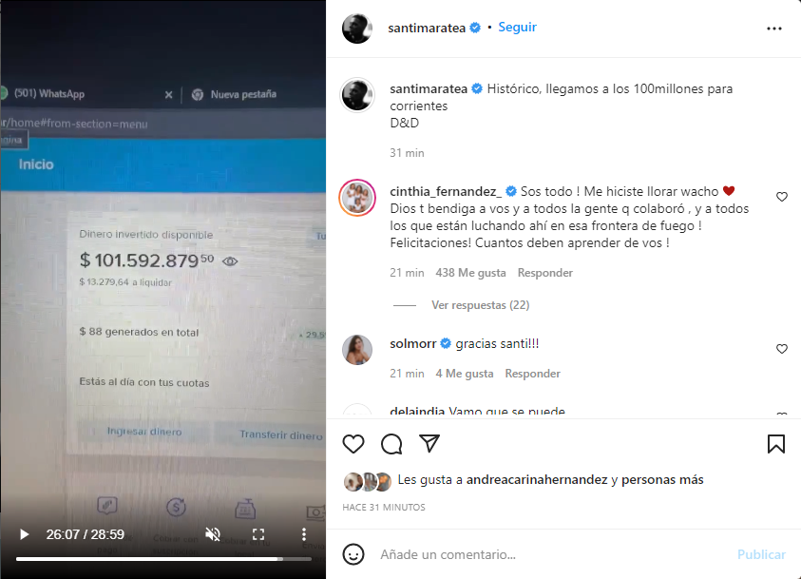The height and width of the screenshot is (579, 801).
Task: Play the paused video
Action: pos(24,534)
